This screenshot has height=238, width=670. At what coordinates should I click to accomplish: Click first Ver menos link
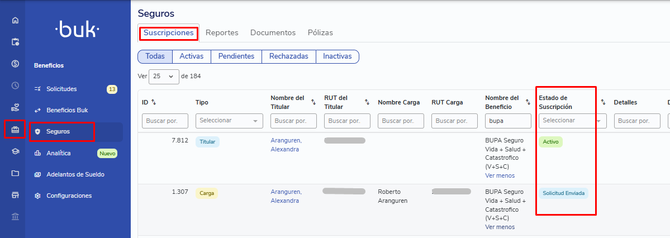tap(500, 175)
